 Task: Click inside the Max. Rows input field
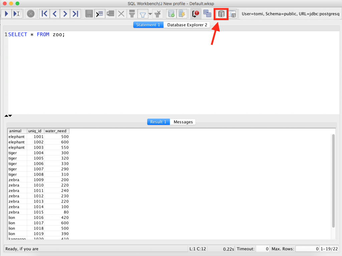pos(307,249)
